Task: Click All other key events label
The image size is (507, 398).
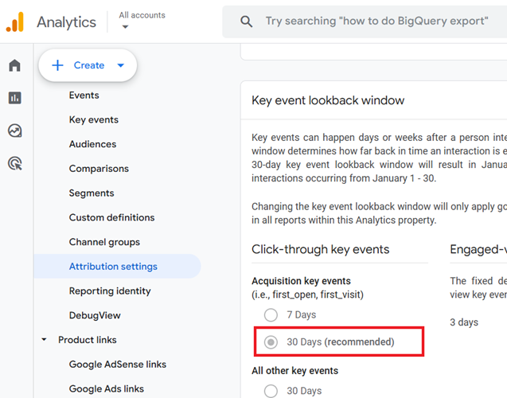Action: [x=294, y=370]
